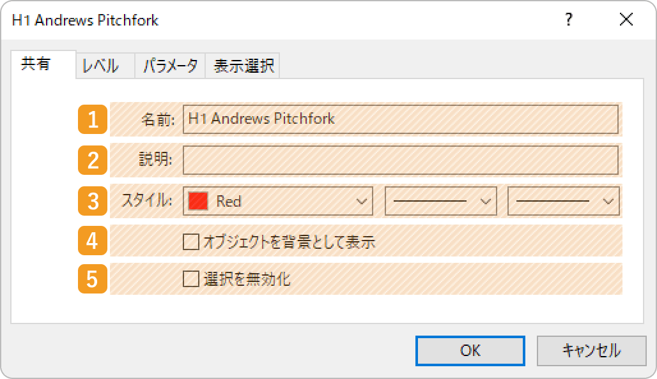This screenshot has width=657, height=379.
Task: Open the Red color dropdown
Action: click(x=278, y=201)
